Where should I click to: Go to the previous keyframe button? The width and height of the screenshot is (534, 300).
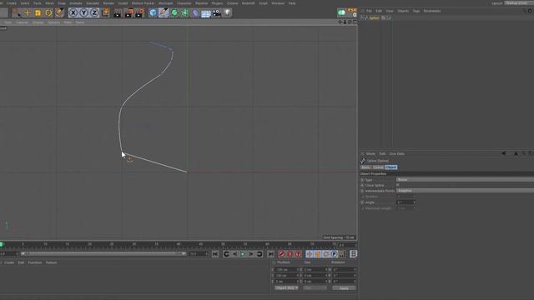tap(226, 254)
